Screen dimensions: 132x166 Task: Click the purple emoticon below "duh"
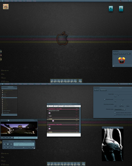click(x=49, y=129)
